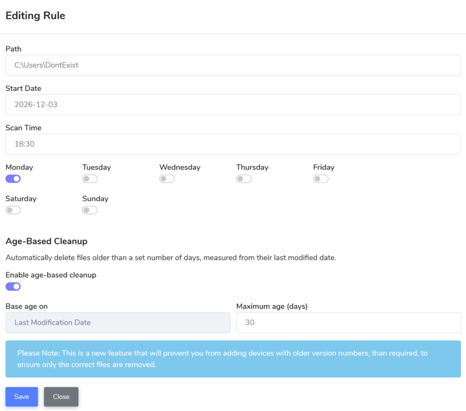Click the Start Date label
The height and width of the screenshot is (411, 466).
point(23,88)
